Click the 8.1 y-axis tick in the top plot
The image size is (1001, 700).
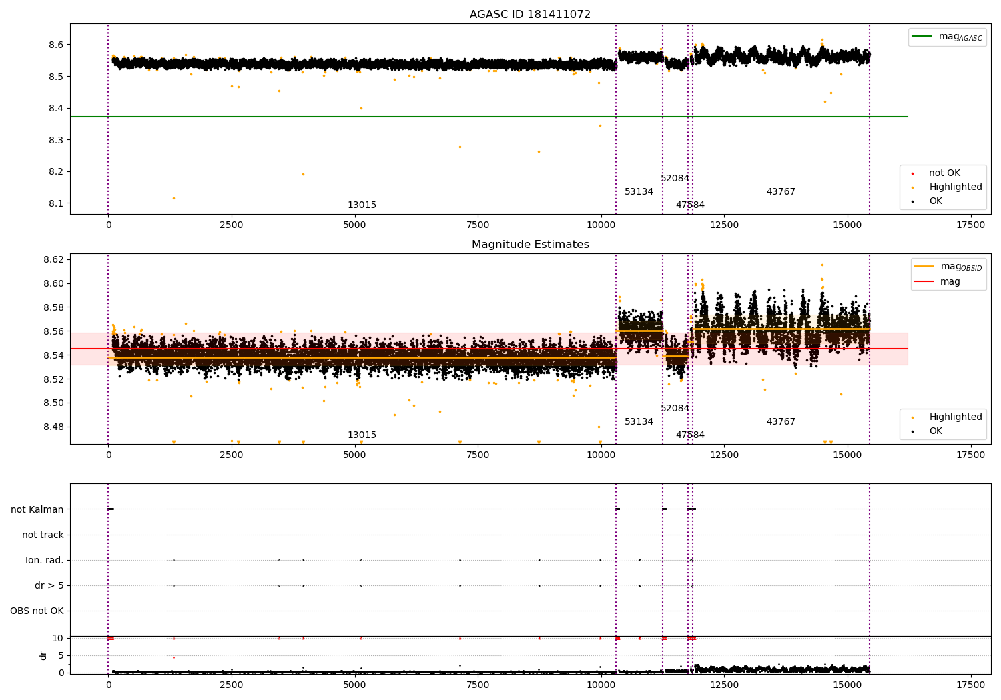tap(56, 203)
